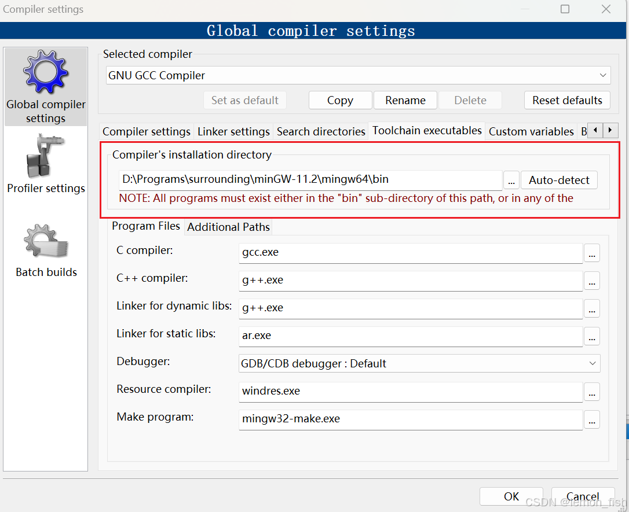Focus the windres.exe resource compiler field
Image resolution: width=629 pixels, height=512 pixels.
click(411, 392)
